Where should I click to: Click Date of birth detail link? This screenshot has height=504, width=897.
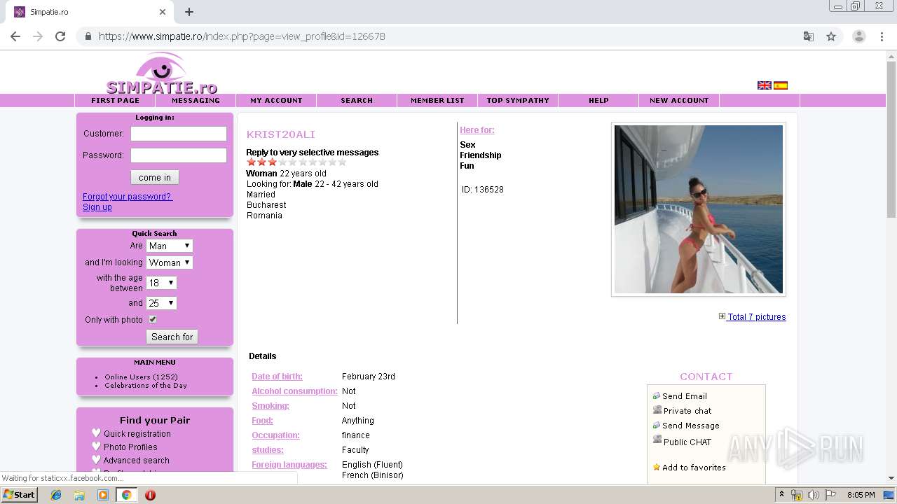tap(278, 377)
